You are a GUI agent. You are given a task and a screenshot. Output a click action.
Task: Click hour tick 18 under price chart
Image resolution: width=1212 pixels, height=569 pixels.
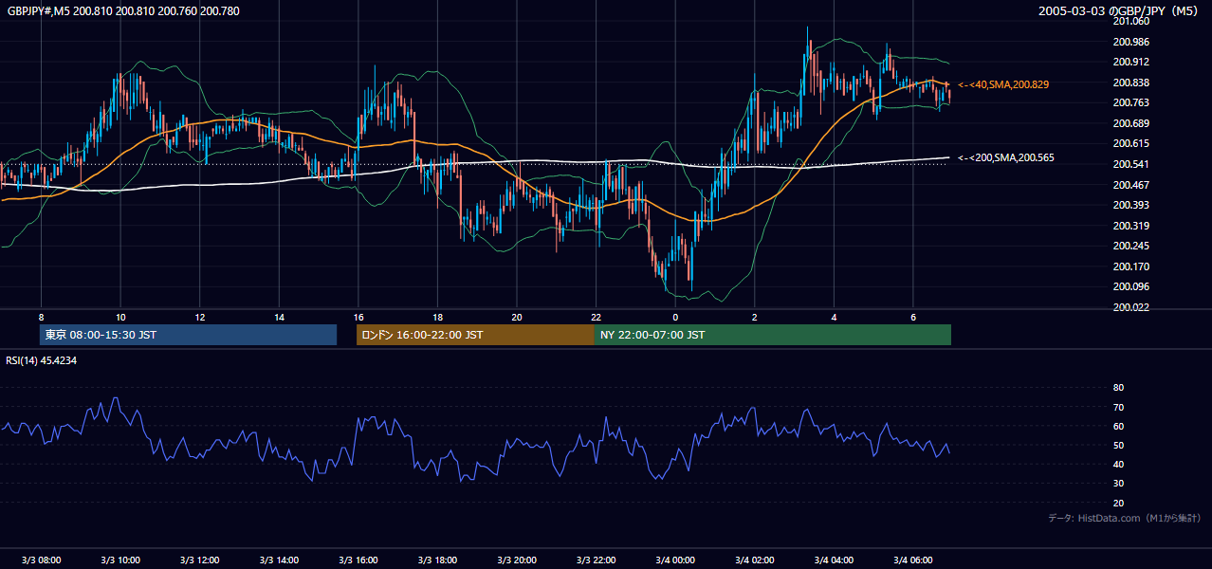[x=437, y=317]
